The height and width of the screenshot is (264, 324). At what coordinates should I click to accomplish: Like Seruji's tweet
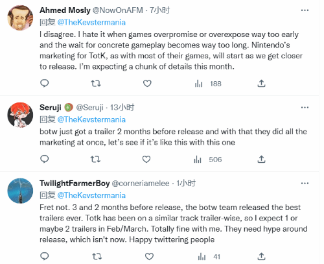(x=146, y=160)
